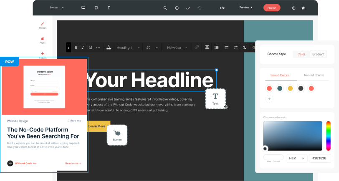Pick the yellow saved color swatch
Image resolution: width=339 pixels, height=181 pixels.
(x=290, y=88)
